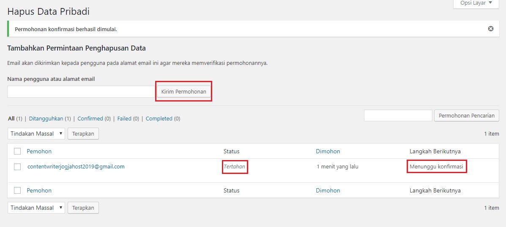
Task: Open the contentwriterjogjahost2019@gmail.com email link
Action: point(76,166)
